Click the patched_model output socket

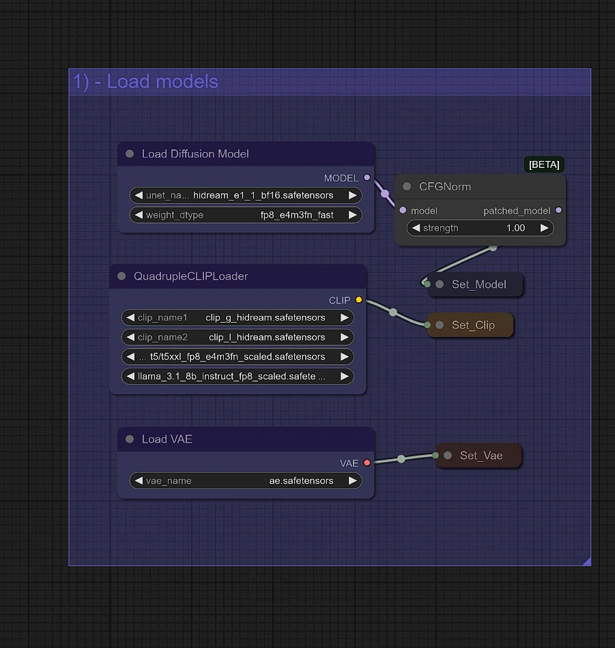[x=559, y=210]
